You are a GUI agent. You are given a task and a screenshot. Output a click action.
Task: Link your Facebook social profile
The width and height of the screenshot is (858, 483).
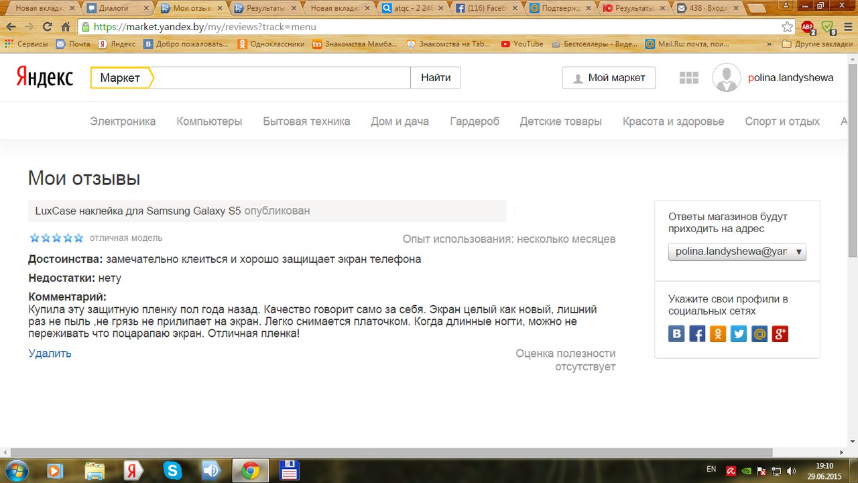pyautogui.click(x=697, y=333)
